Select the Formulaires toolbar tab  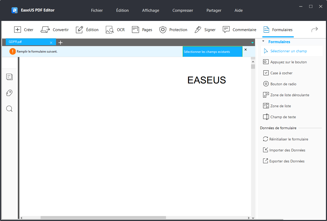(x=278, y=30)
